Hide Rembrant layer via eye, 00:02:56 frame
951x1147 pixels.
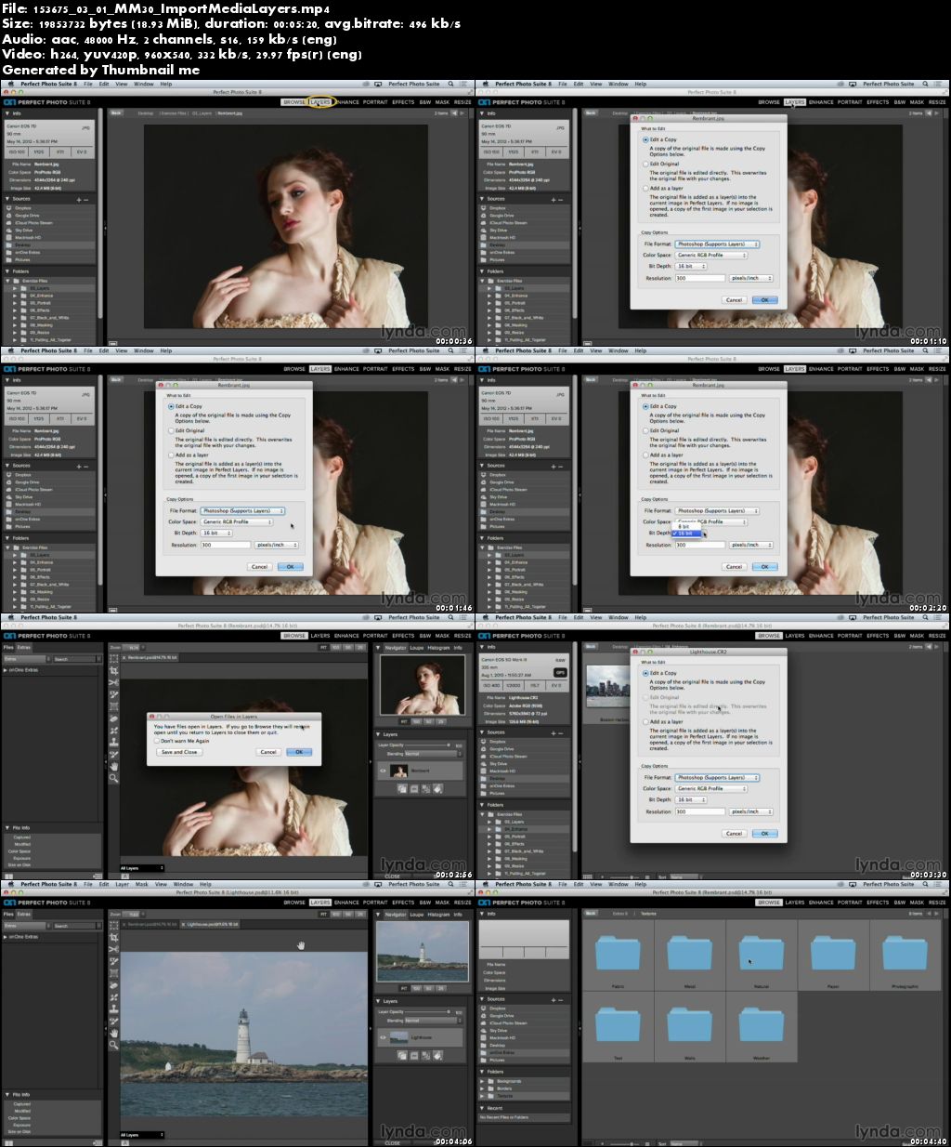pos(383,771)
